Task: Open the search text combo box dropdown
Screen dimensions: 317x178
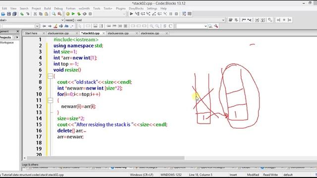Action: (37, 26)
